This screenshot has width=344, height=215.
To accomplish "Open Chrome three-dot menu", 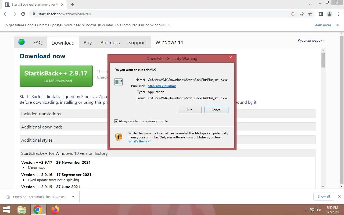I will pyautogui.click(x=338, y=14).
